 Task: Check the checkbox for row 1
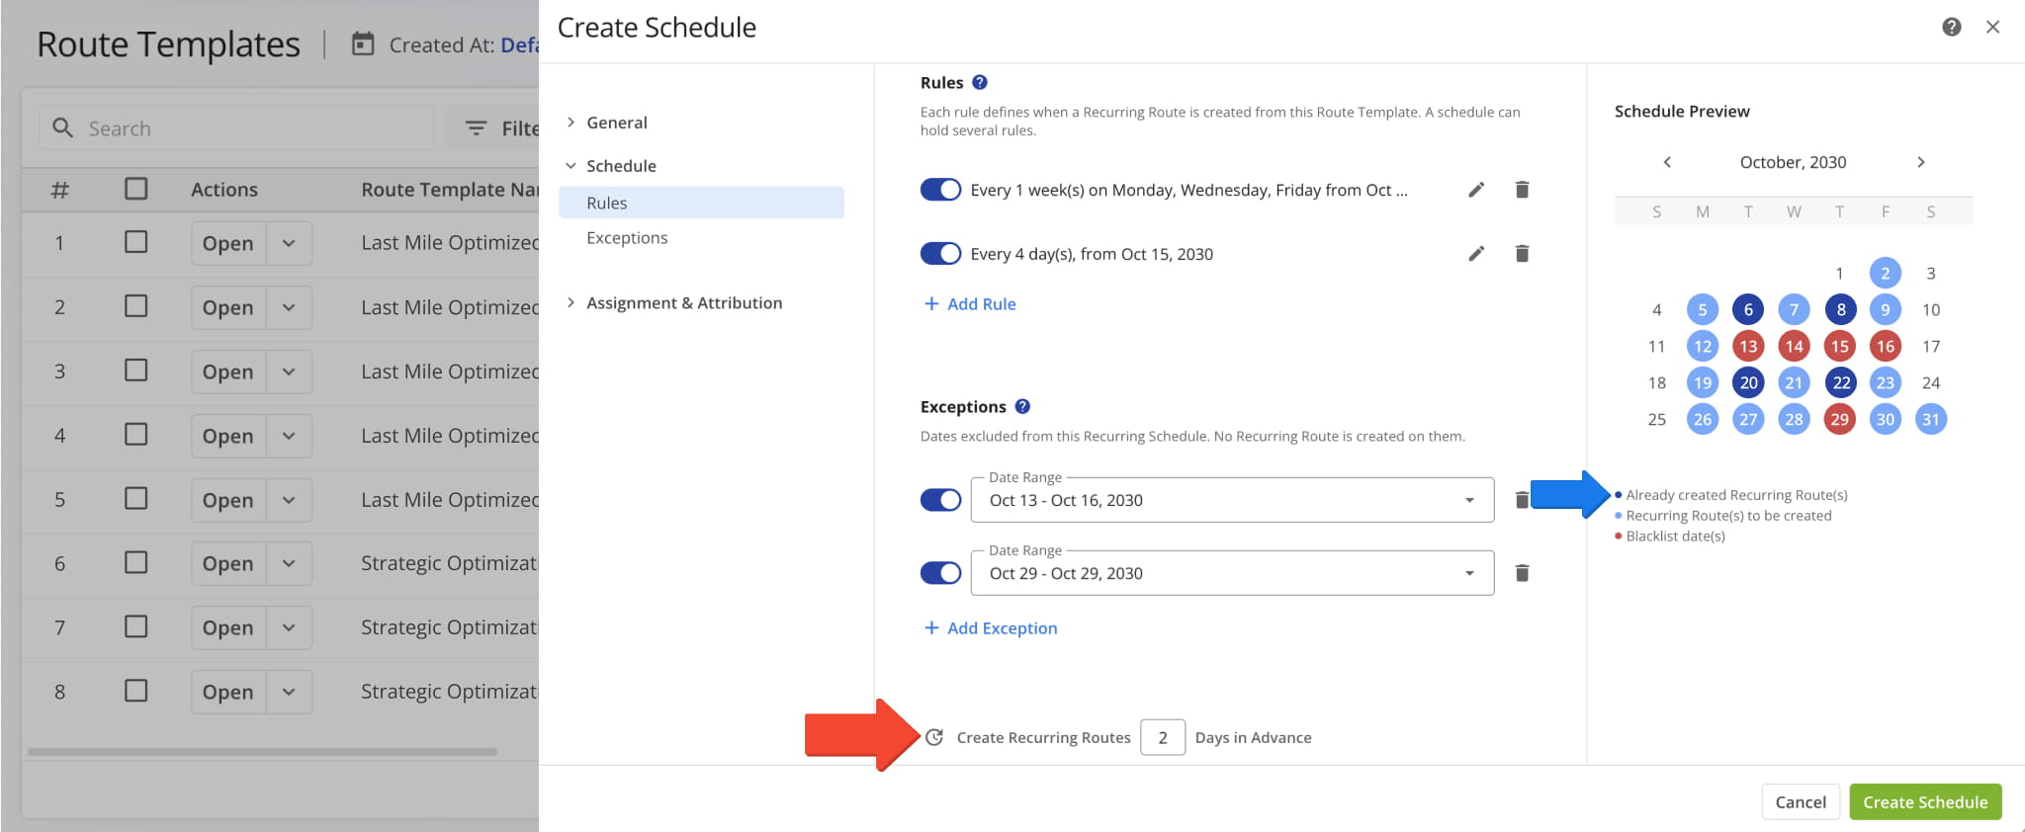(136, 242)
